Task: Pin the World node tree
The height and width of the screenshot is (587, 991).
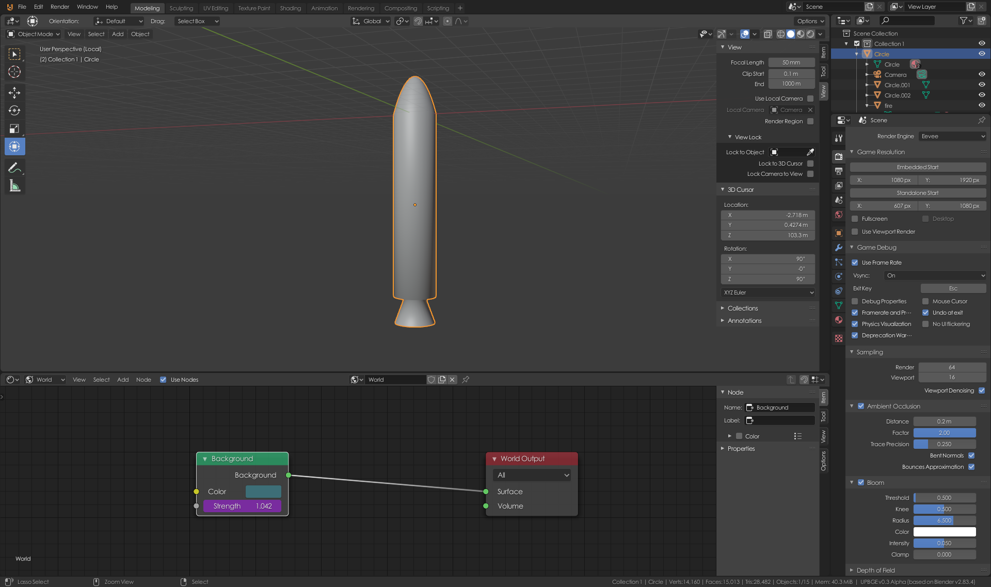Action: [466, 380]
